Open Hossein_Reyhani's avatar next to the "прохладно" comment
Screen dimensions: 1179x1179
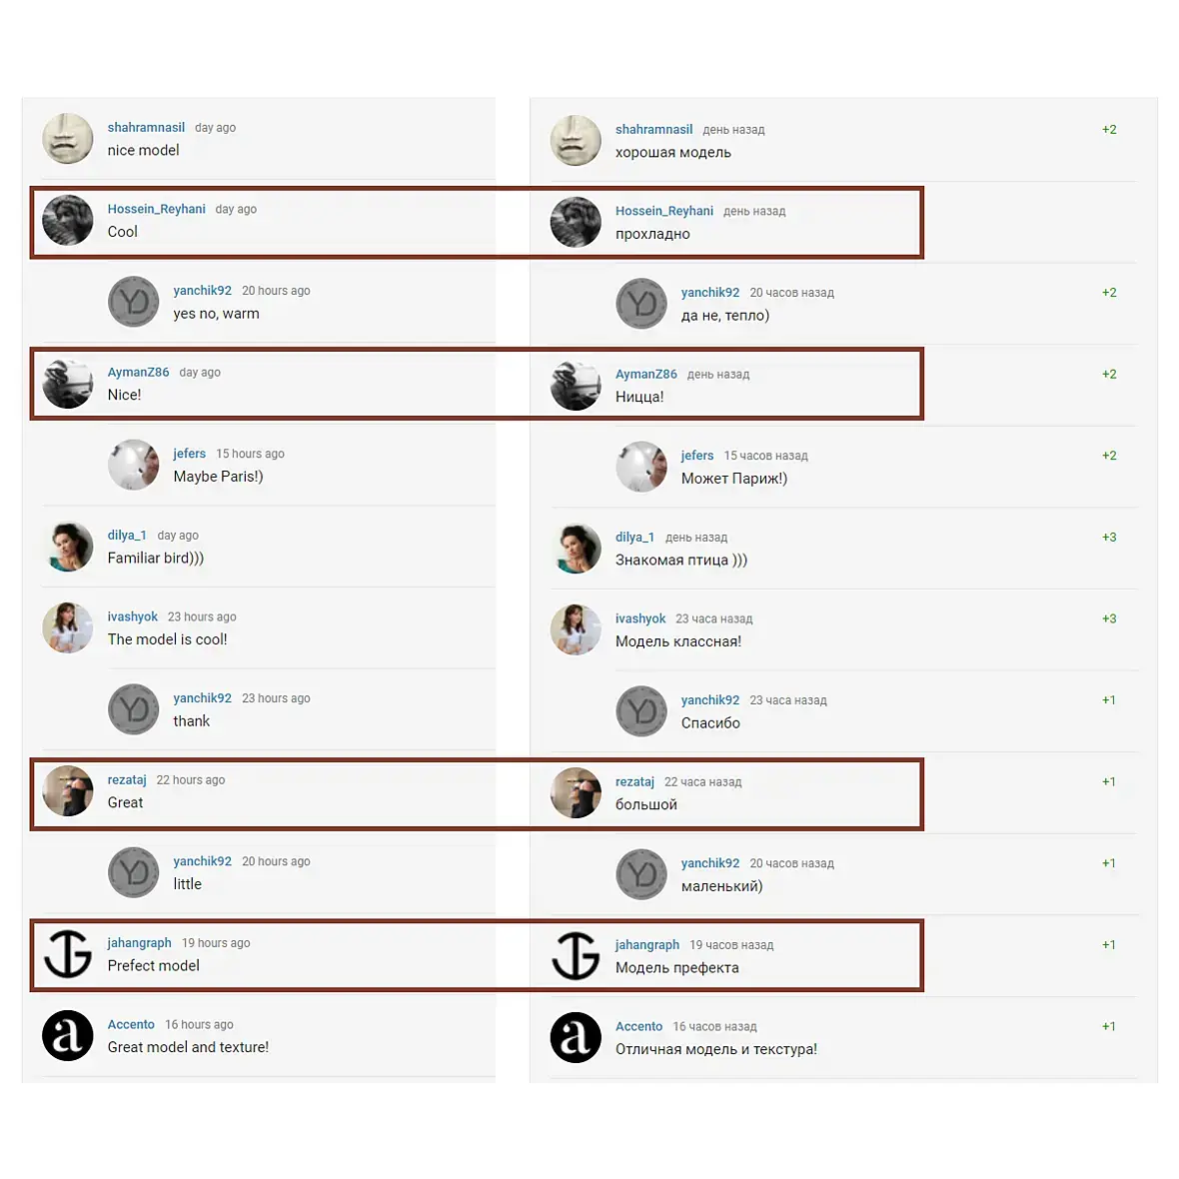click(576, 222)
